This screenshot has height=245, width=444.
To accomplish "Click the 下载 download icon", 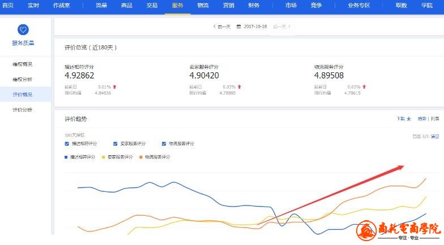I will click(408, 119).
